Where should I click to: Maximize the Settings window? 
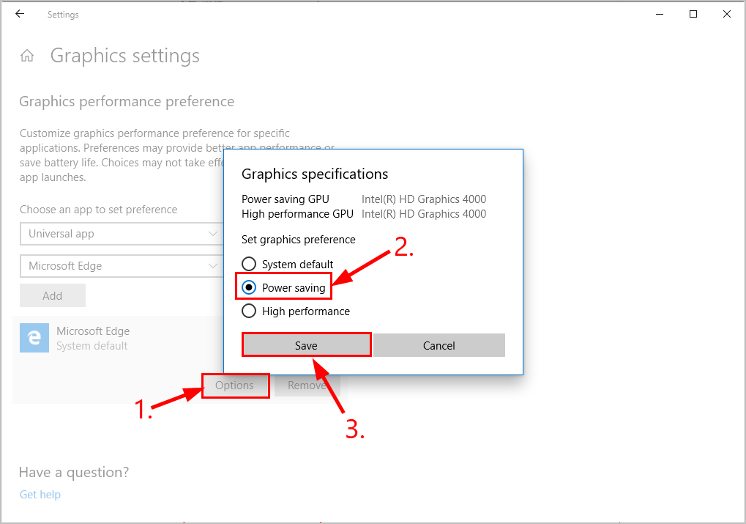(x=693, y=15)
